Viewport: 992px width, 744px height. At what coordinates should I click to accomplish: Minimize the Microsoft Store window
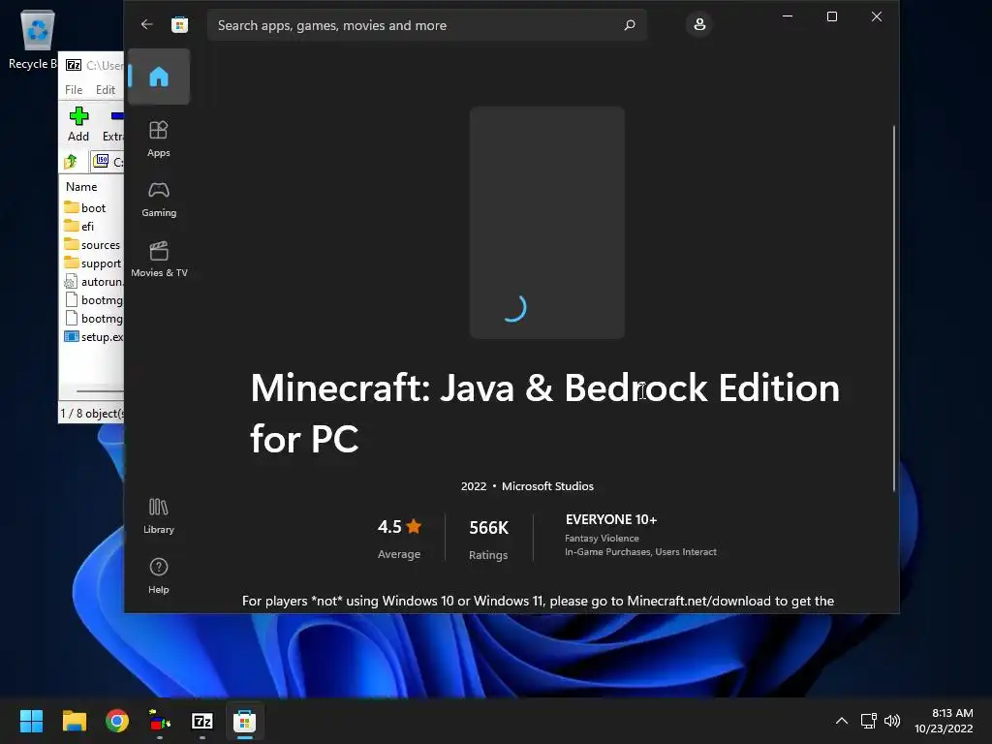pos(788,16)
